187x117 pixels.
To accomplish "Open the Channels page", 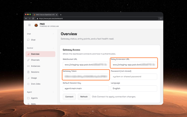I will point(35,60).
